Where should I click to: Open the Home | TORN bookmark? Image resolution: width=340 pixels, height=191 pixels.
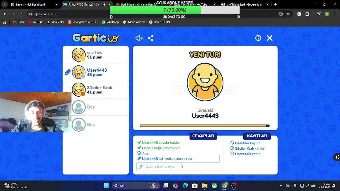[159, 22]
